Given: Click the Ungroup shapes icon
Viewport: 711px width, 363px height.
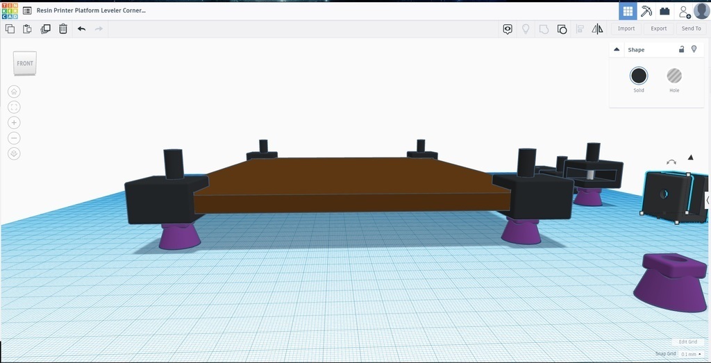Looking at the screenshot, I should point(562,29).
